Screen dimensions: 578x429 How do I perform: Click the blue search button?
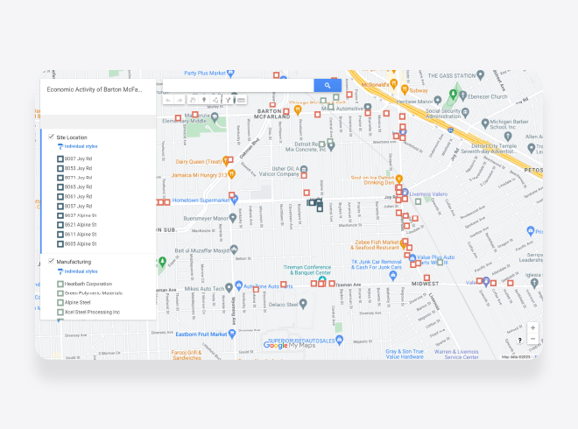tap(328, 86)
